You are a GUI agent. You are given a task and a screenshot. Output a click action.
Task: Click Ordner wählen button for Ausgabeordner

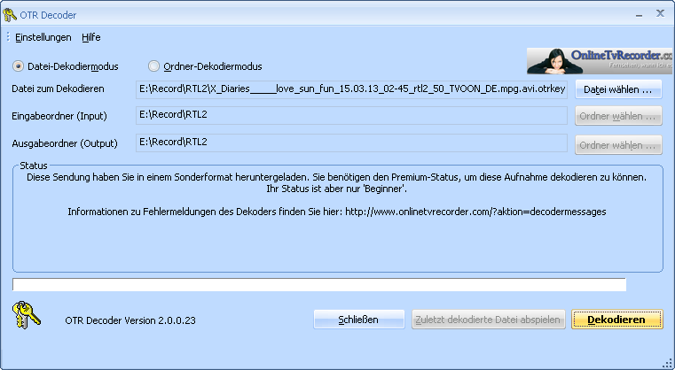click(618, 145)
